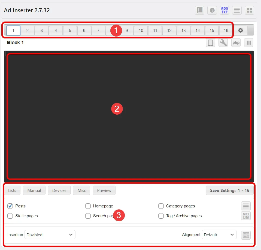Screen dimensions: 261x250
Task: Open the Alignment dropdown set to Default
Action: (219, 235)
